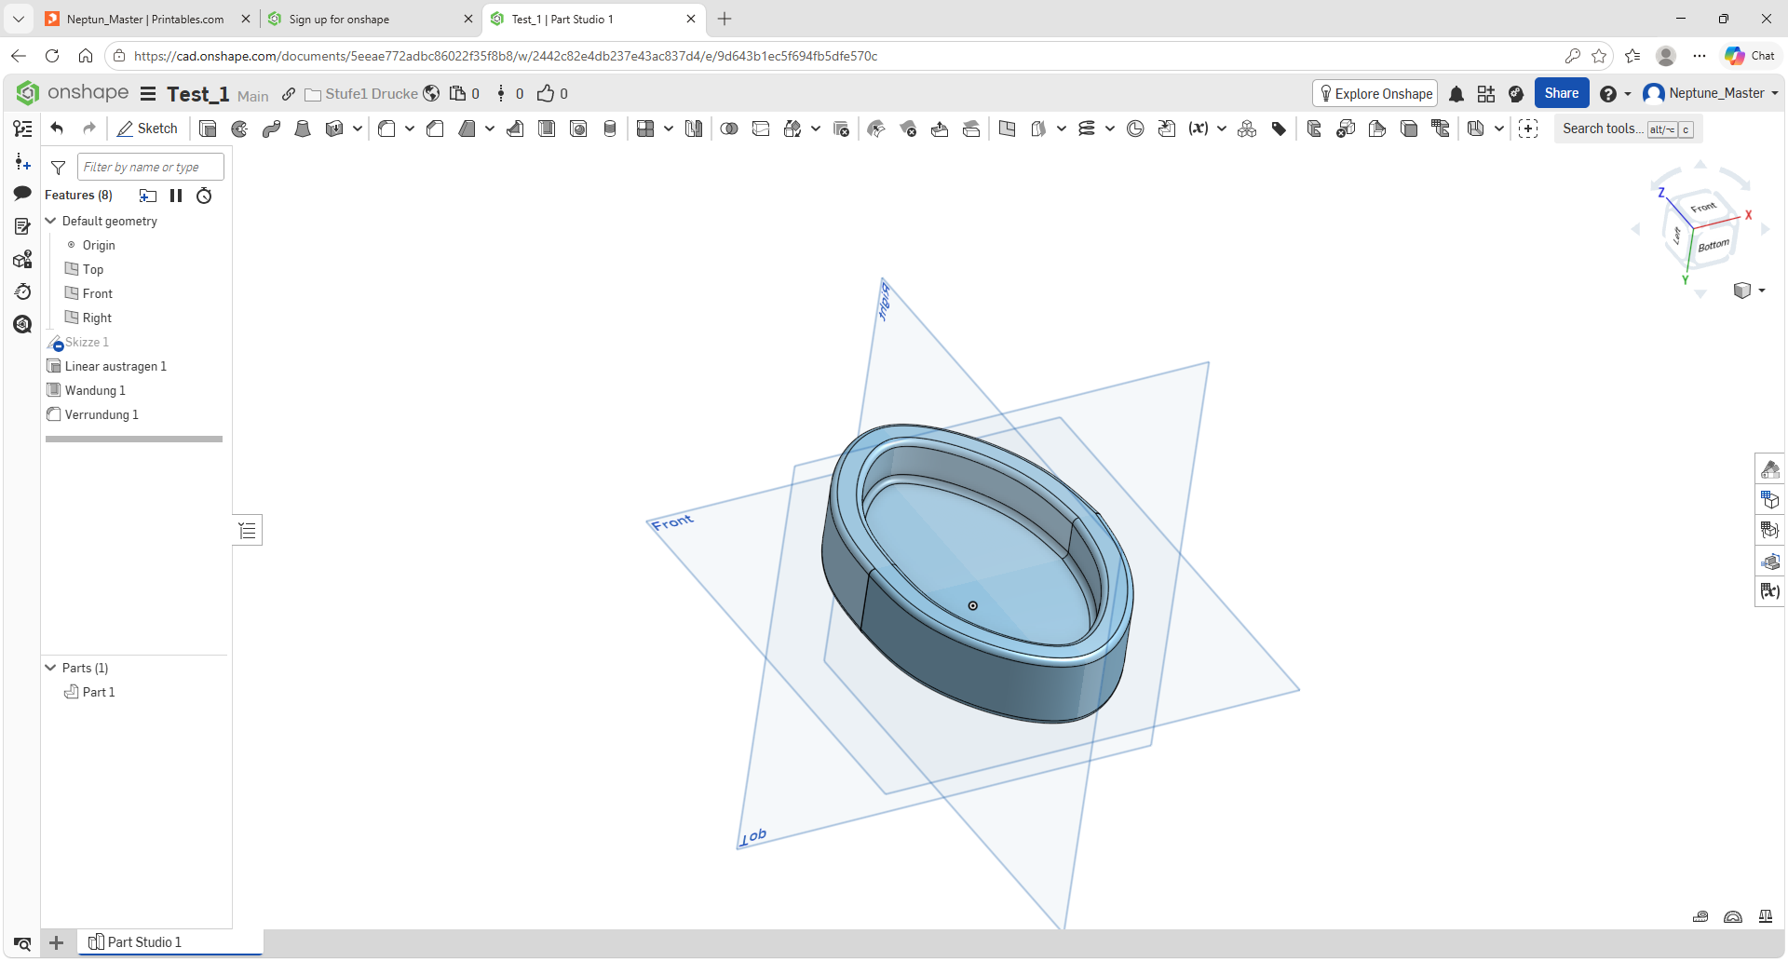Open the Comments panel icon
Screen dimensions: 1788x961
(x=22, y=193)
